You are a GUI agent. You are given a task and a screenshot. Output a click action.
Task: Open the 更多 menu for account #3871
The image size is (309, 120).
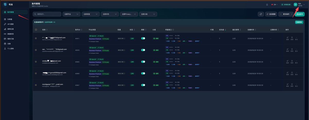coord(296,39)
